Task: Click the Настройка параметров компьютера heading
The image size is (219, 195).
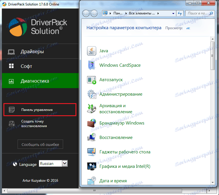Action: point(124,28)
